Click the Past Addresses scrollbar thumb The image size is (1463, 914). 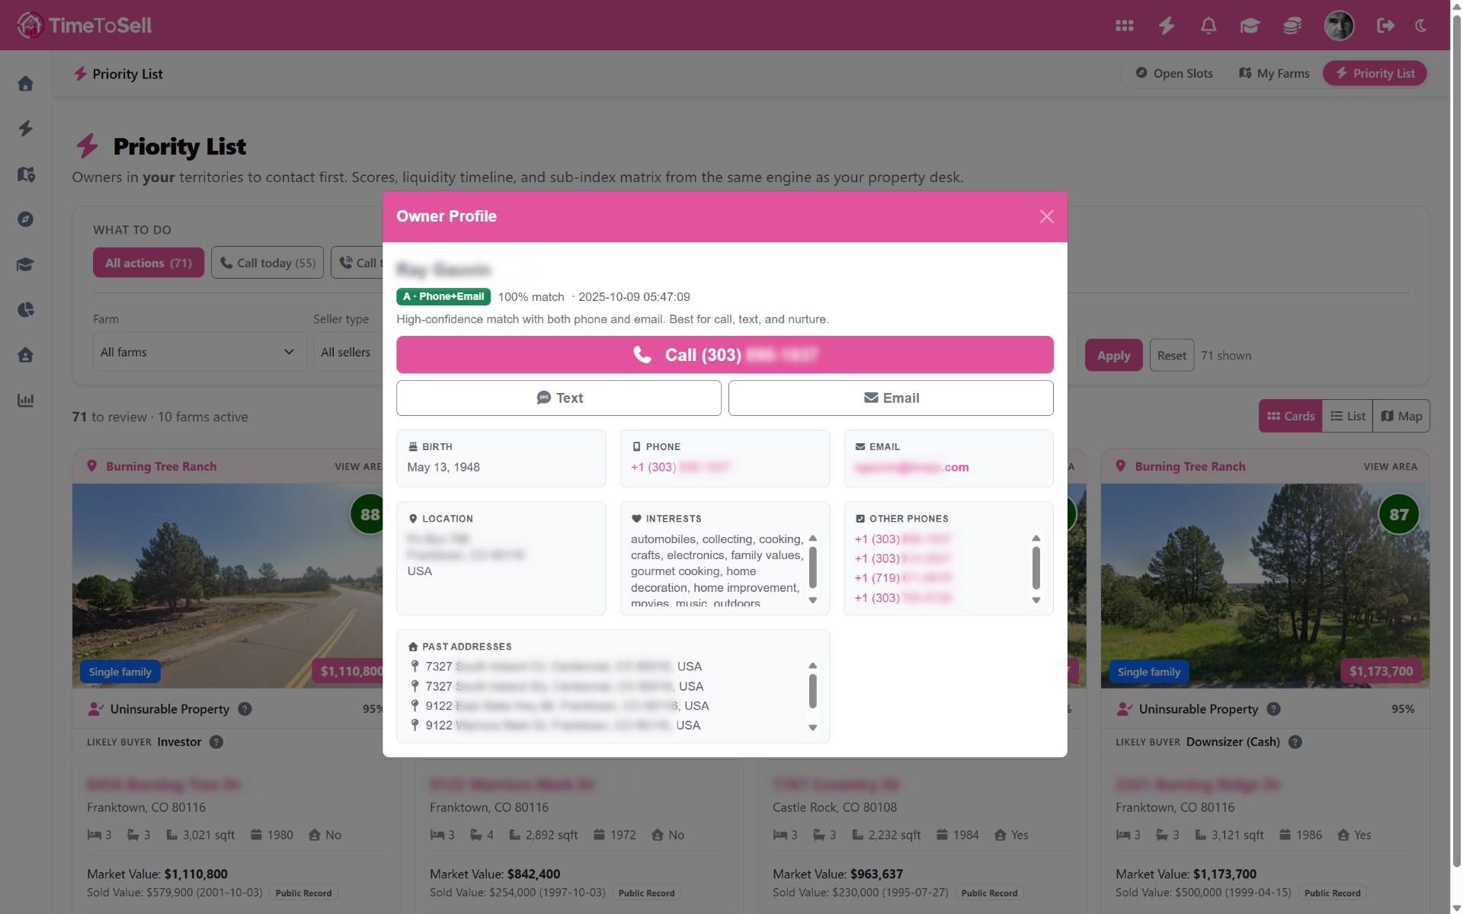[812, 692]
